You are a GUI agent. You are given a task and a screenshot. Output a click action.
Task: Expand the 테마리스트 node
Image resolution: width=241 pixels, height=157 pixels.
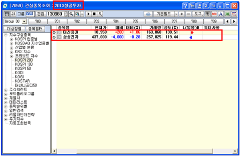point(6,103)
